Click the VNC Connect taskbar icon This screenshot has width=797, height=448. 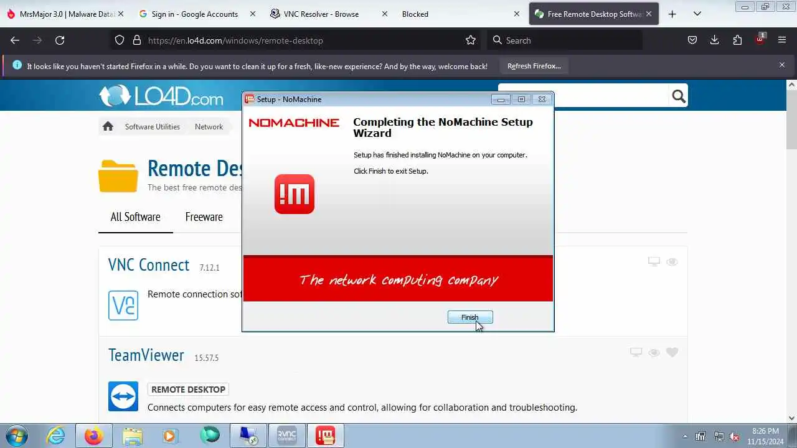tap(287, 436)
